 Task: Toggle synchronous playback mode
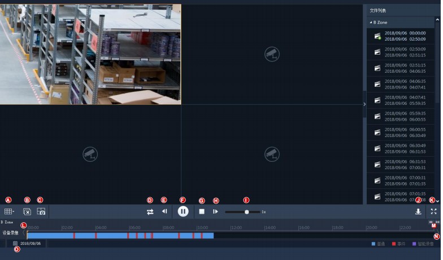(x=150, y=211)
